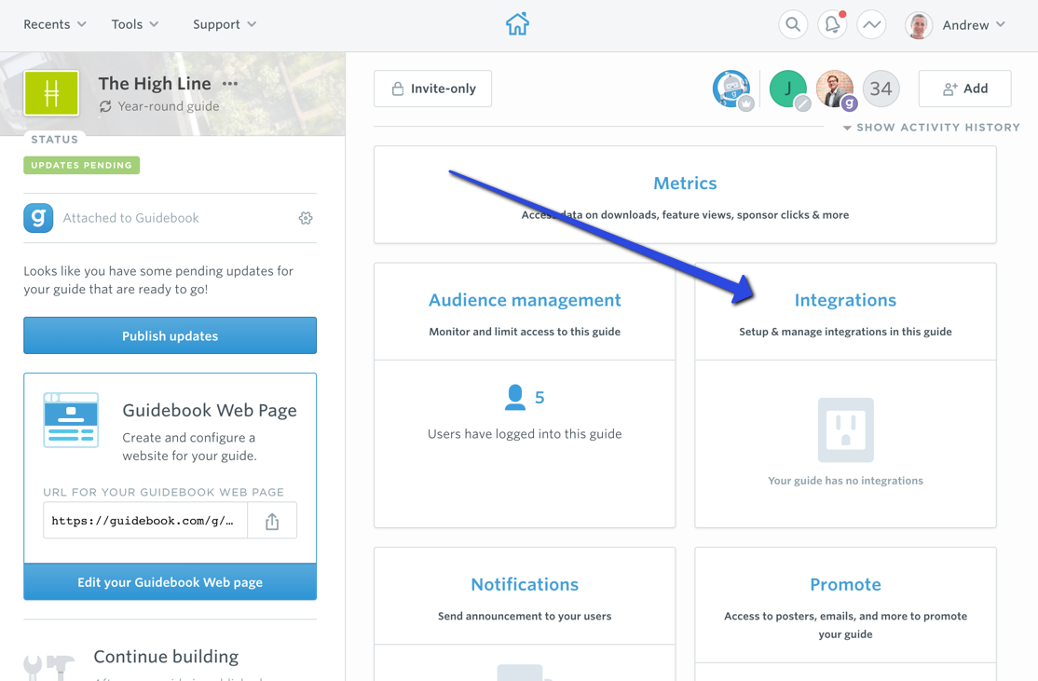Image resolution: width=1038 pixels, height=681 pixels.
Task: Click the Guidebook 'g' app icon
Action: coord(38,218)
